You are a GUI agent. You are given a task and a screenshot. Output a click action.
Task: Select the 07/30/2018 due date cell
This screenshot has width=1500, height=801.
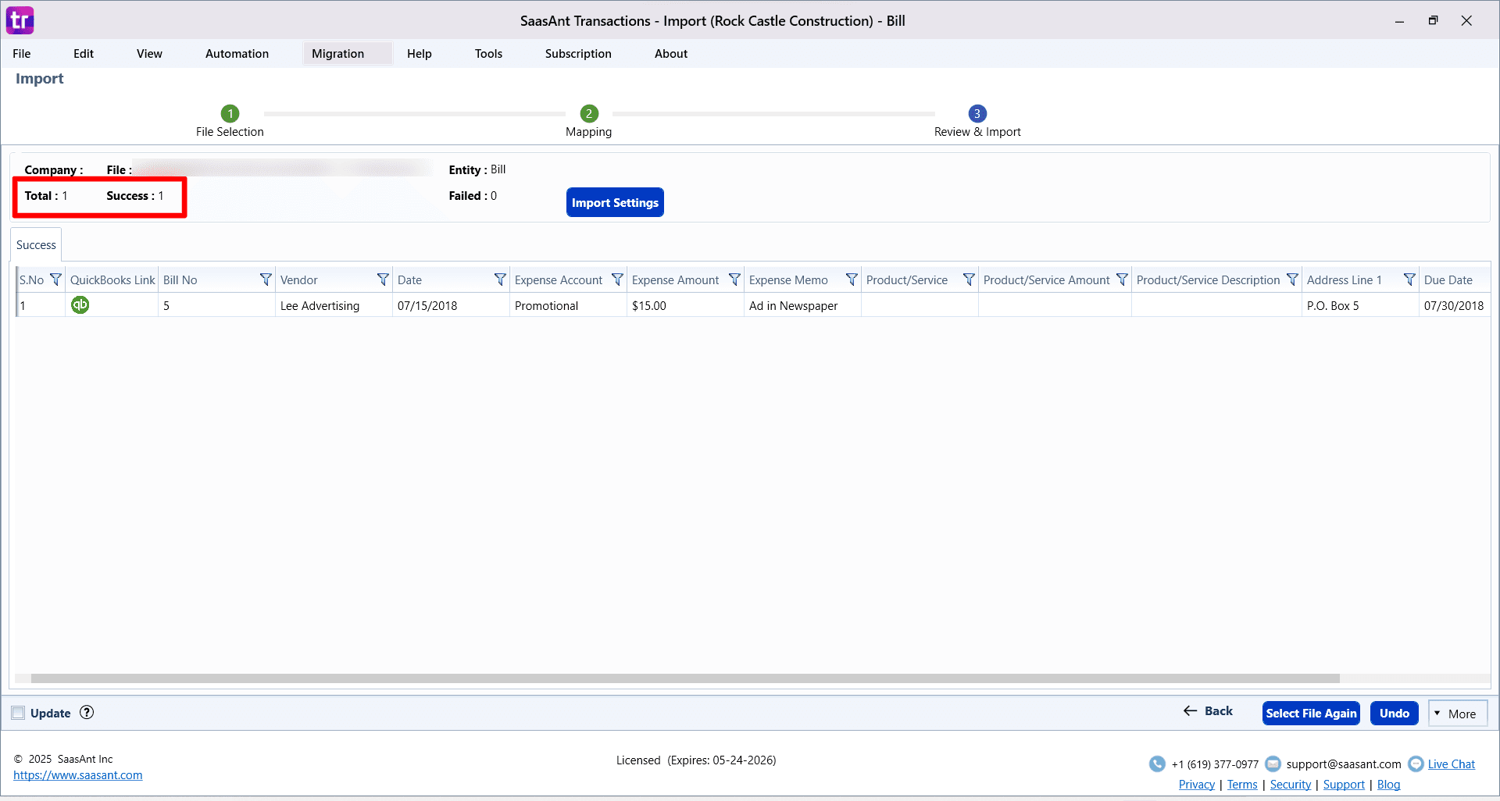1455,305
